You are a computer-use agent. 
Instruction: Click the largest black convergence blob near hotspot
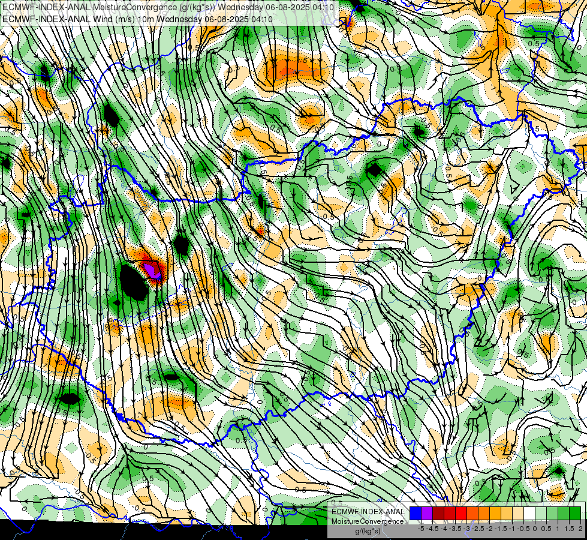134,282
